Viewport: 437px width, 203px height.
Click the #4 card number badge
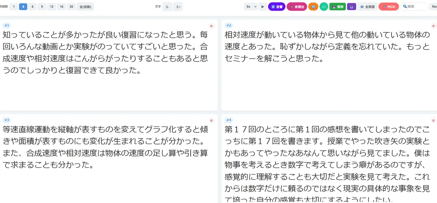click(x=229, y=120)
